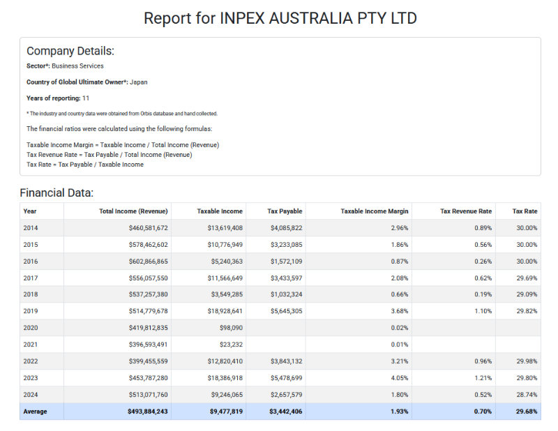
Task: Click the Tax Revenue Rate formula line
Action: click(x=110, y=154)
